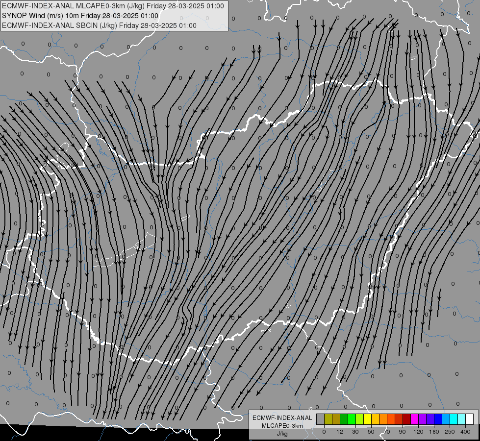The image size is (480, 441).
Task: Click the lime yellow-green legend swatch
Action: point(360,419)
